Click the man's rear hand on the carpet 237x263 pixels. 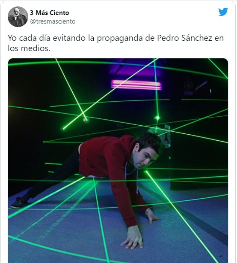coord(152,215)
